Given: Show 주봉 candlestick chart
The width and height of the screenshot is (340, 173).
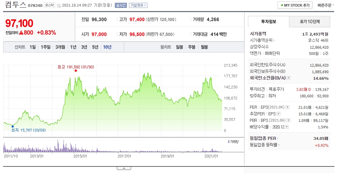Looking at the screenshot, I should tap(192, 47).
